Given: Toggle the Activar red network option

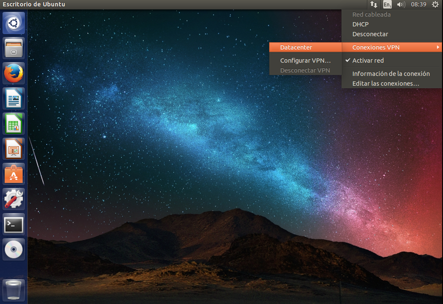Looking at the screenshot, I should pos(368,61).
